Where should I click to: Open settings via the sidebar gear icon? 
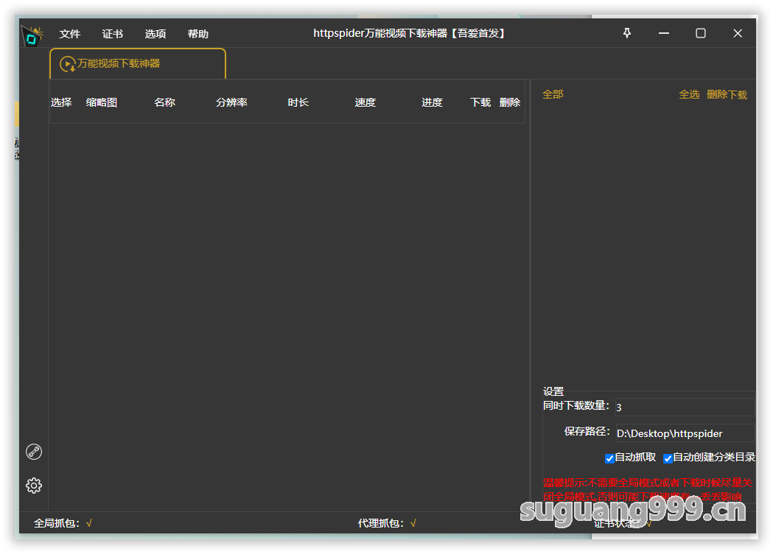(34, 486)
